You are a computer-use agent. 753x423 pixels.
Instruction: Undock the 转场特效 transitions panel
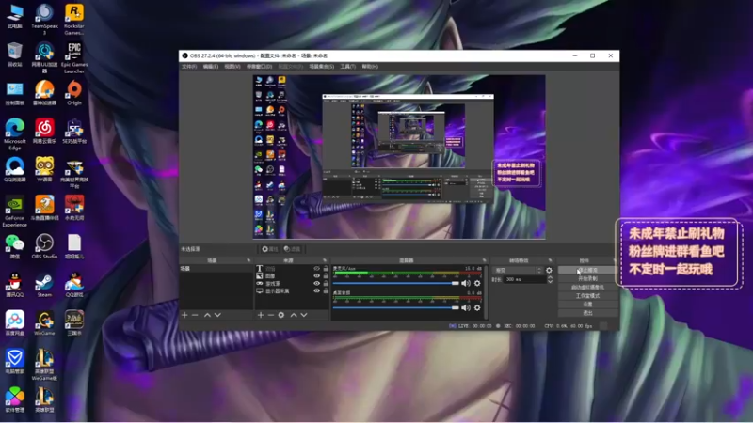551,260
